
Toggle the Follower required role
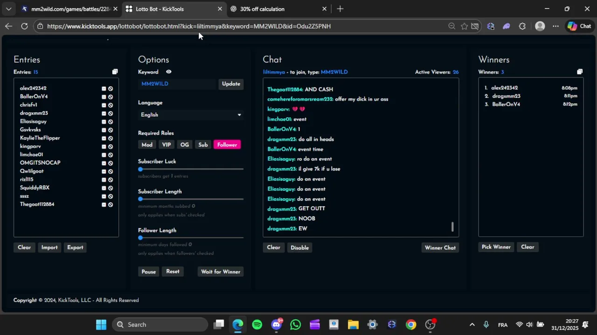point(227,145)
